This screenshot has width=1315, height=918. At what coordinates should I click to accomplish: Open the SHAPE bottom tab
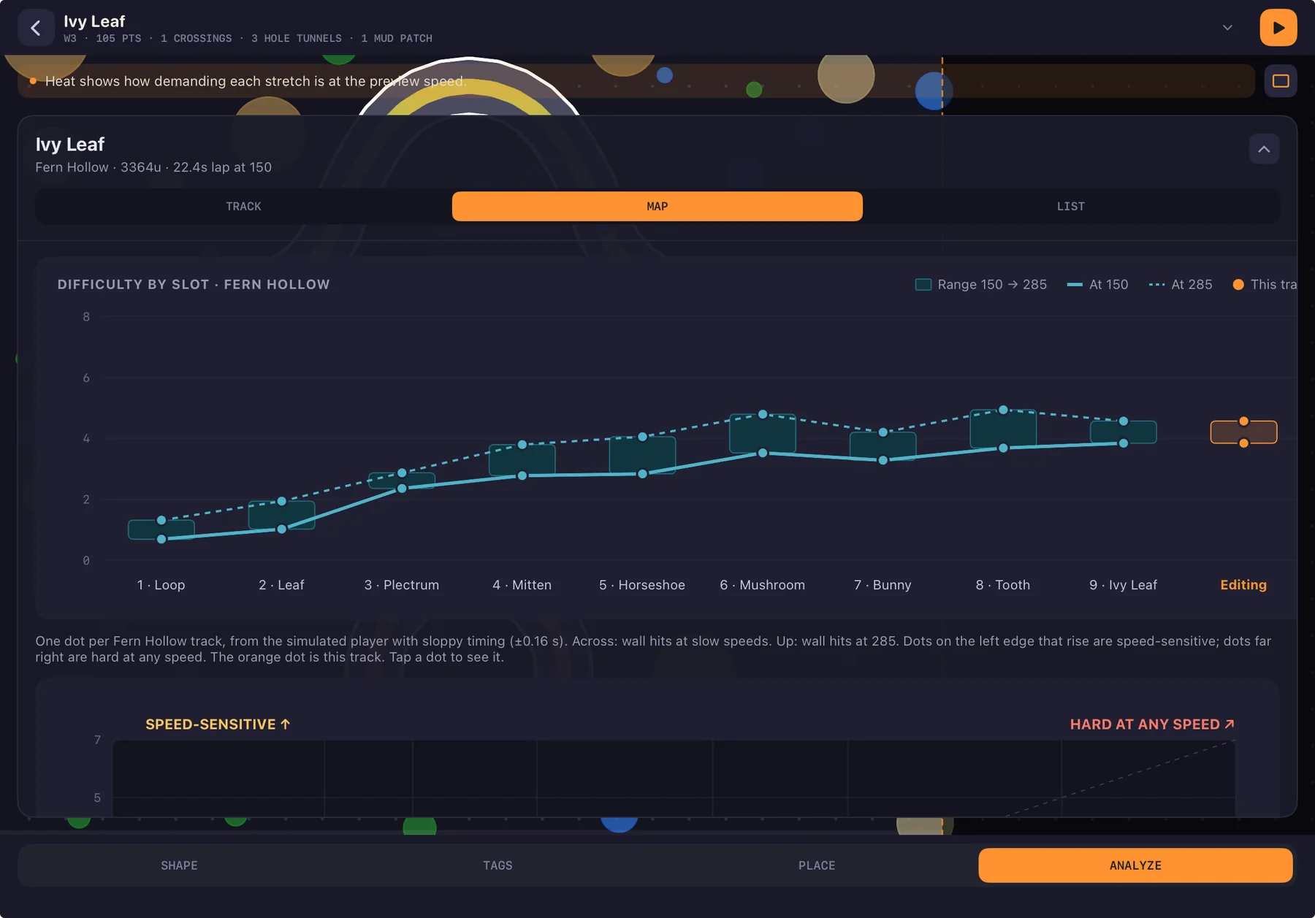pos(179,865)
